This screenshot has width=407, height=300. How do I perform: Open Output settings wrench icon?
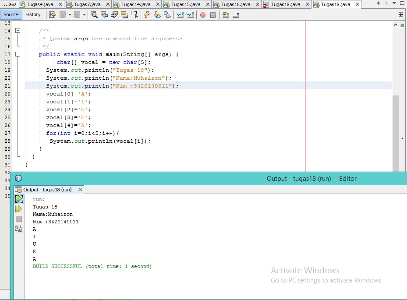[x=19, y=229]
